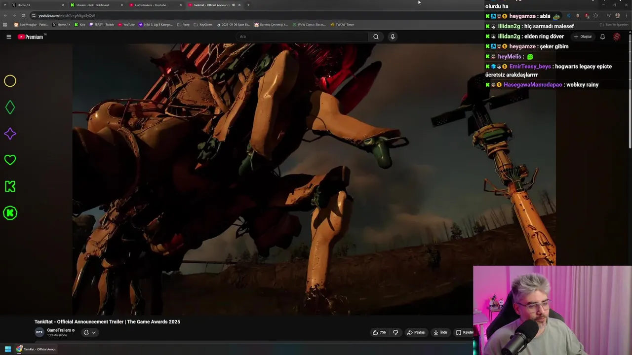
Task: Reload the current page
Action: click(23, 15)
